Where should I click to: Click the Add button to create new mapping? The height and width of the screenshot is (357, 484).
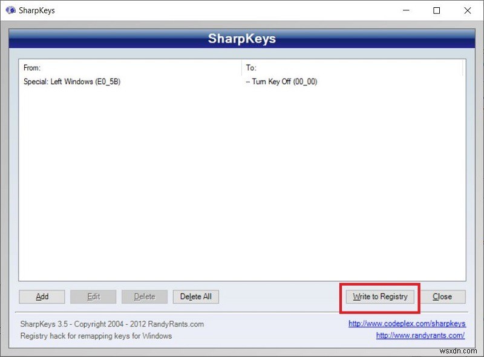(x=41, y=296)
